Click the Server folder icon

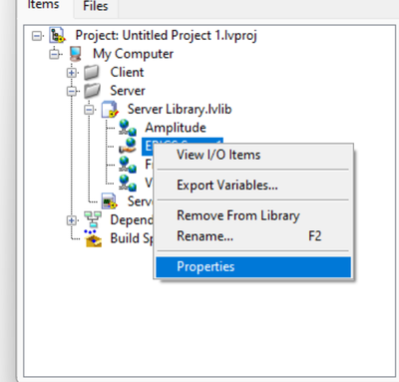coord(92,91)
